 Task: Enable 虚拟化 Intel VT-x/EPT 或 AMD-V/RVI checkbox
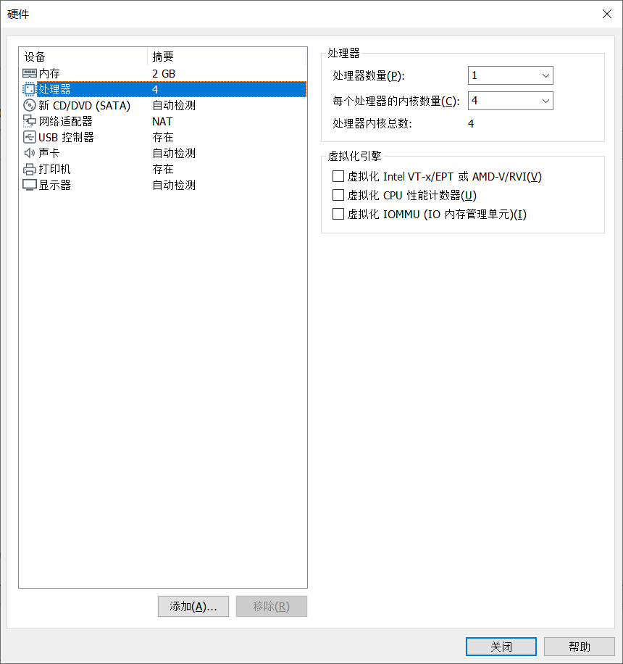click(x=338, y=176)
